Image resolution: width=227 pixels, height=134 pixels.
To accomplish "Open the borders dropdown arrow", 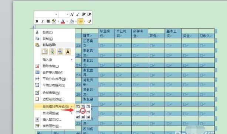I will pyautogui.click(x=85, y=21).
